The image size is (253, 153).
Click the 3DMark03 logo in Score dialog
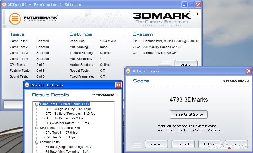pos(235,81)
